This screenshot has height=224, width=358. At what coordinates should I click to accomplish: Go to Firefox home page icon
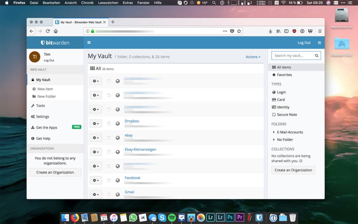pos(56,31)
